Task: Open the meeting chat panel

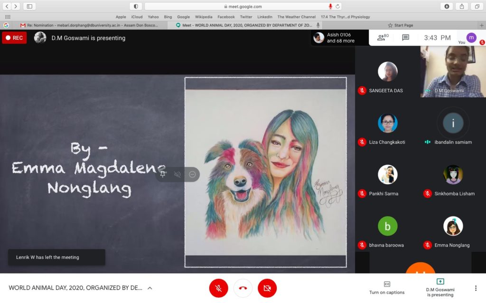Action: 405,38
